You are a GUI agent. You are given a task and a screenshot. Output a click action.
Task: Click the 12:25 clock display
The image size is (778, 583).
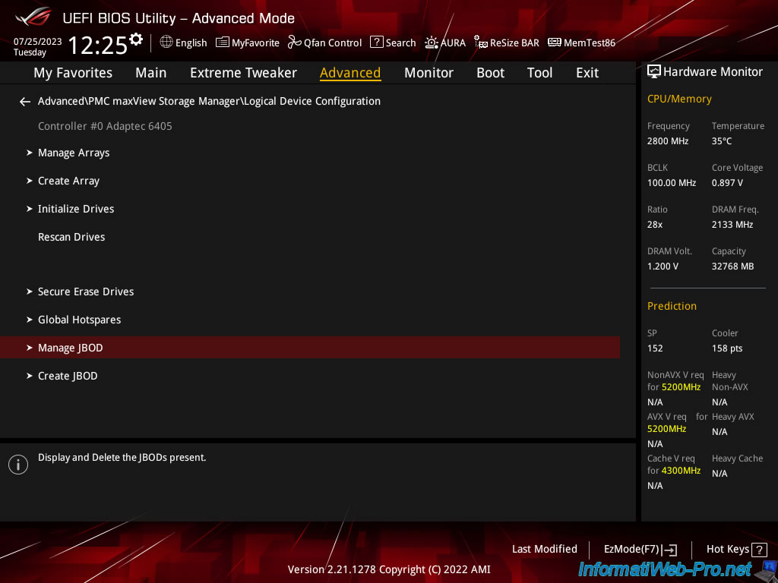pos(97,45)
